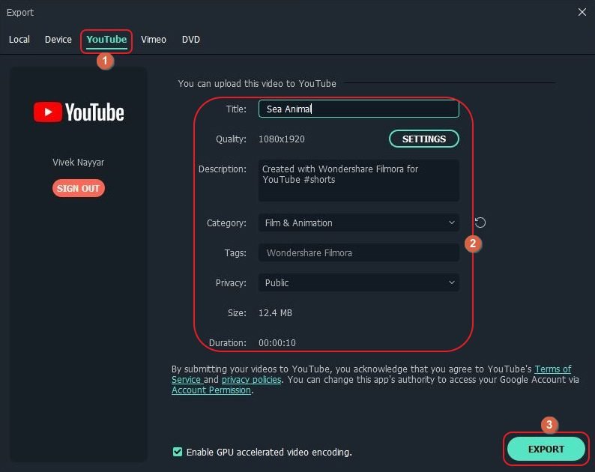This screenshot has height=472, width=595.
Task: Select the YouTube tab
Action: click(106, 40)
